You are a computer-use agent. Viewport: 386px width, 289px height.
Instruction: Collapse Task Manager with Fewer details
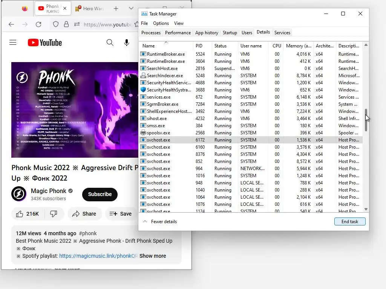(160, 221)
